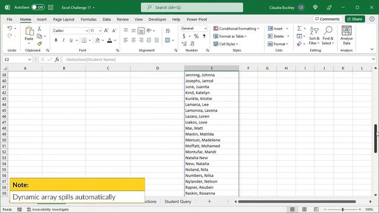379x213 pixels.
Task: Open the General number format dropdown
Action: click(x=205, y=28)
